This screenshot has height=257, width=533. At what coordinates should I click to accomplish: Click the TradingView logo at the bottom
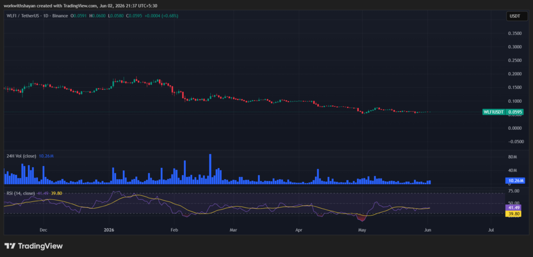coord(33,246)
